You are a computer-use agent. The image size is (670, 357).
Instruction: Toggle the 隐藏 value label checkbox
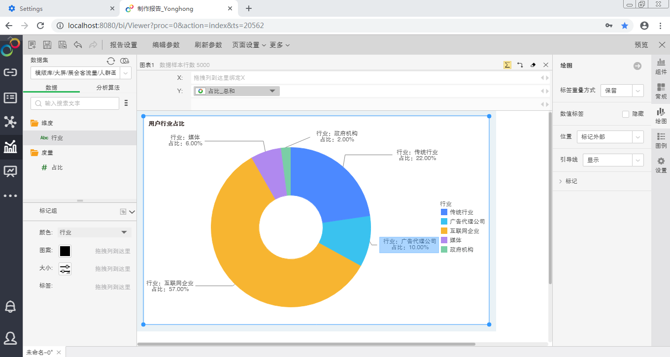tap(626, 114)
